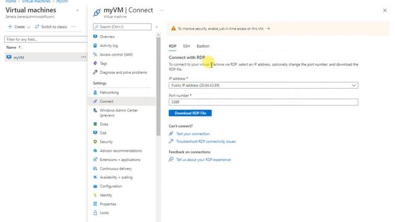
Task: Open Tell us about your RDP experience link
Action: [x=203, y=160]
